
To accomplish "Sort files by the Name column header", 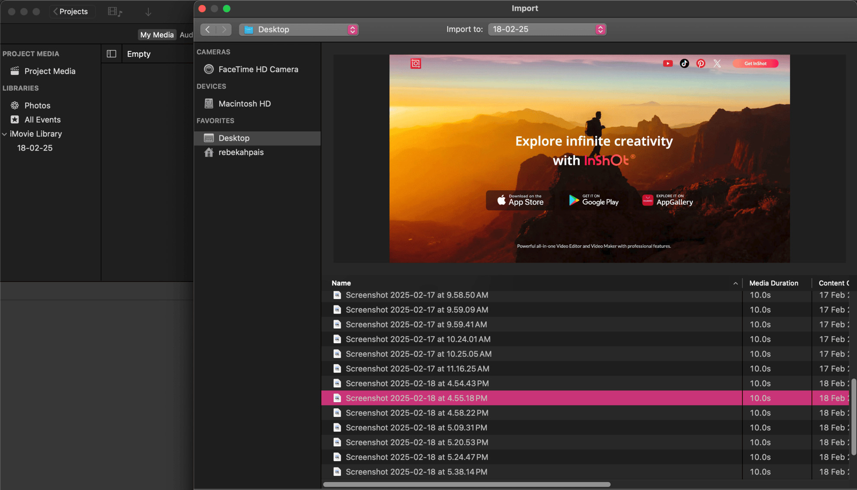I will [341, 283].
